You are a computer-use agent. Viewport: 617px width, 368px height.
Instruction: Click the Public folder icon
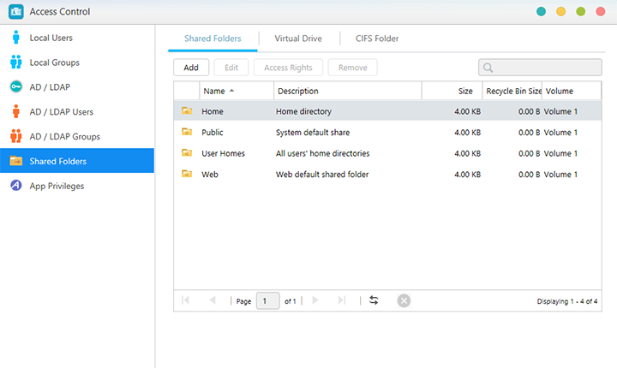click(x=186, y=133)
